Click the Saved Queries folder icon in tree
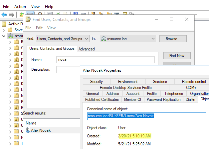Image resolution: width=209 pixels, height=149 pixels. (10, 30)
